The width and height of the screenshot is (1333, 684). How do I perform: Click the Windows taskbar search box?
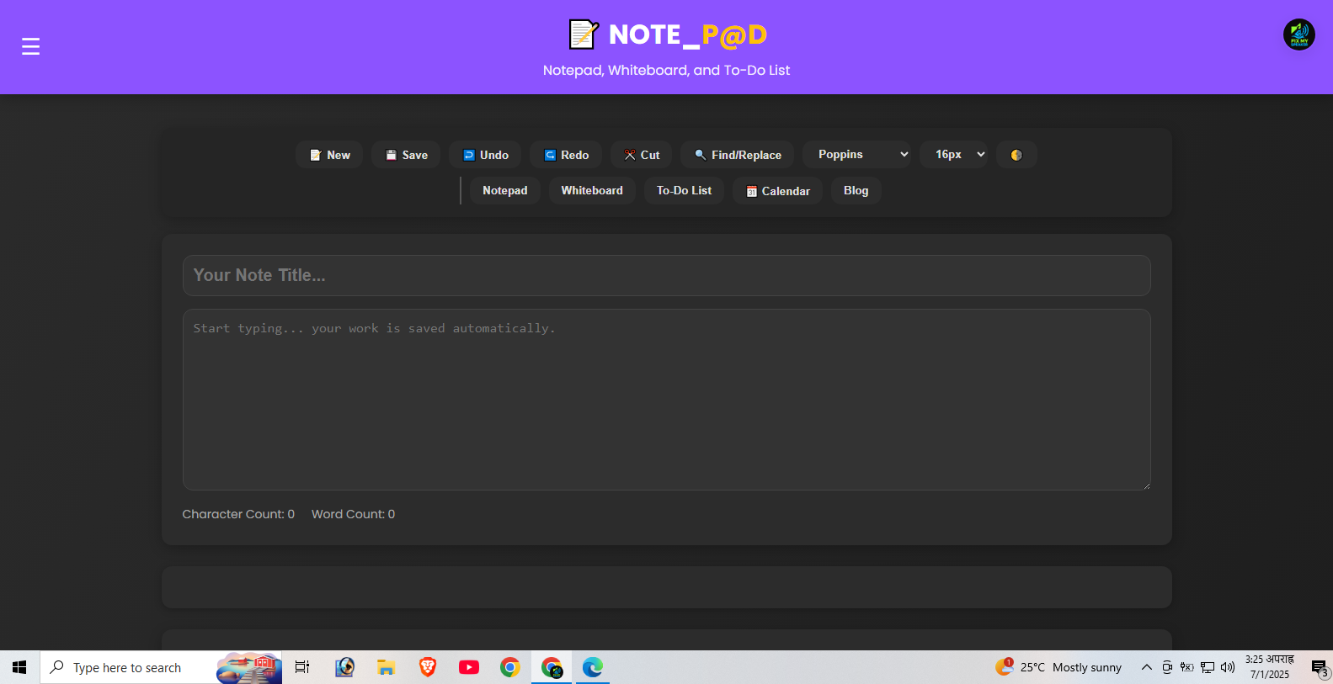coord(161,667)
